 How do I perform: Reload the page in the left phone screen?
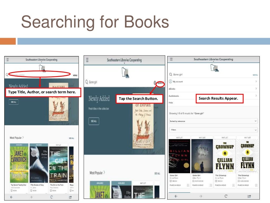coord(51,197)
